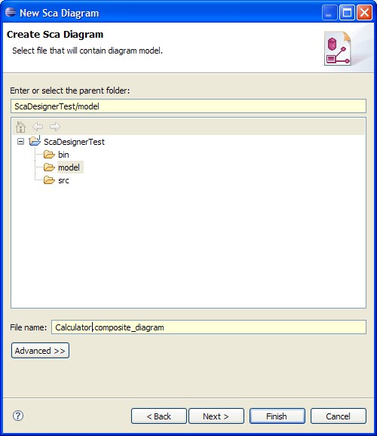377x436 pixels.
Task: Click the home icon in folder navigator
Action: [x=20, y=127]
